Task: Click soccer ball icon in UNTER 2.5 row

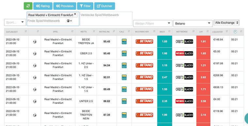Action: (x=35, y=101)
